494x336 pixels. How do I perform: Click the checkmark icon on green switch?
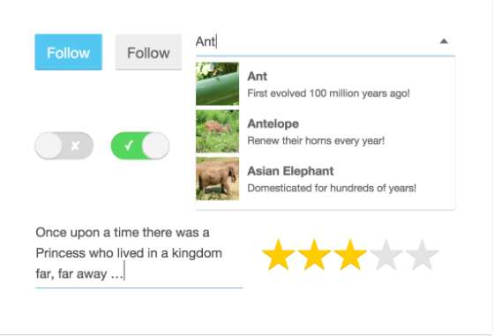point(129,146)
